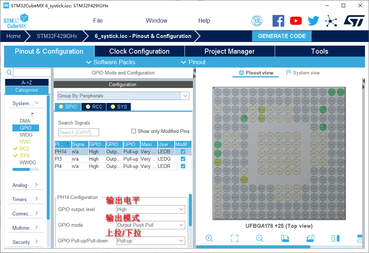Viewport: 369px width, 253px height.
Task: Open the Group By Peripherals dropdown
Action: [123, 96]
